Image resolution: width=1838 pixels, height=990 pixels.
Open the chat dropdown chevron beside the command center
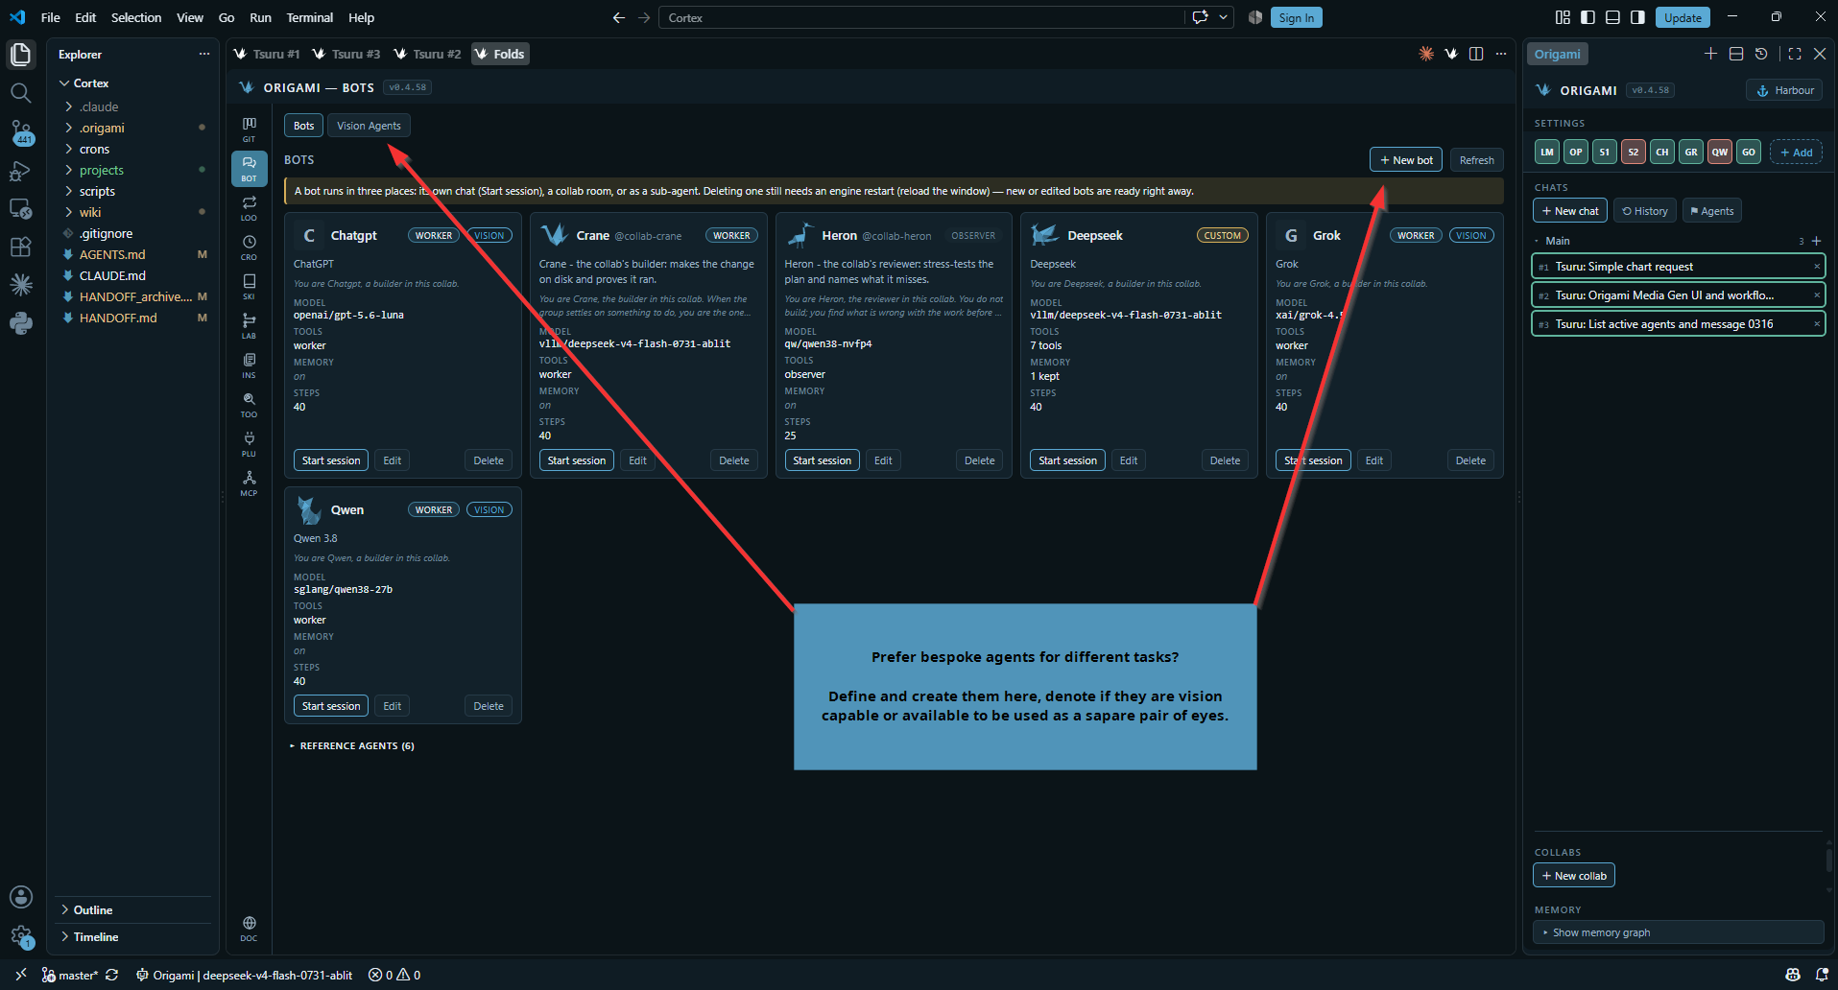coord(1223,17)
